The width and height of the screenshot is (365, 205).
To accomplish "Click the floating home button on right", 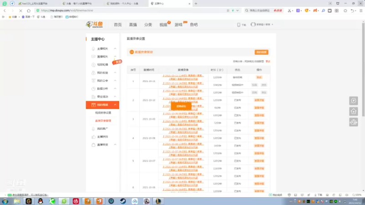I will 353,112.
